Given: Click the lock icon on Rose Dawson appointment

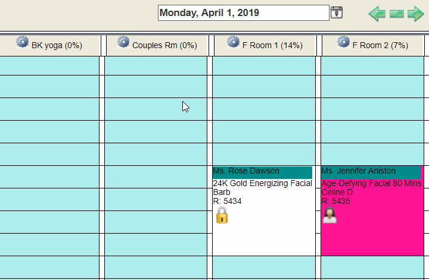Looking at the screenshot, I should click(x=222, y=215).
